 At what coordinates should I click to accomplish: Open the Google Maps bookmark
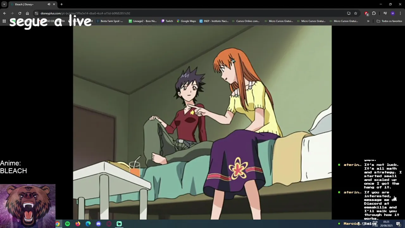pyautogui.click(x=186, y=21)
